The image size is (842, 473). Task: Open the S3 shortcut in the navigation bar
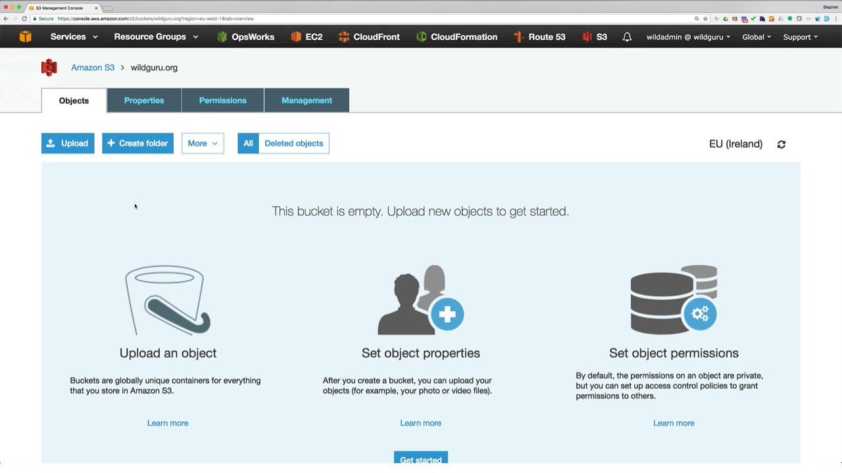pos(595,37)
